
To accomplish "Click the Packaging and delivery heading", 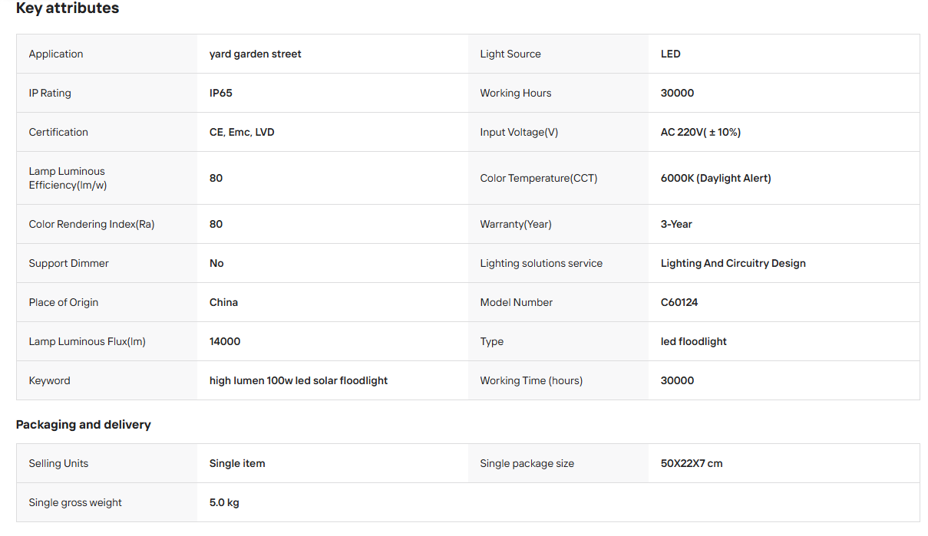I will [84, 425].
